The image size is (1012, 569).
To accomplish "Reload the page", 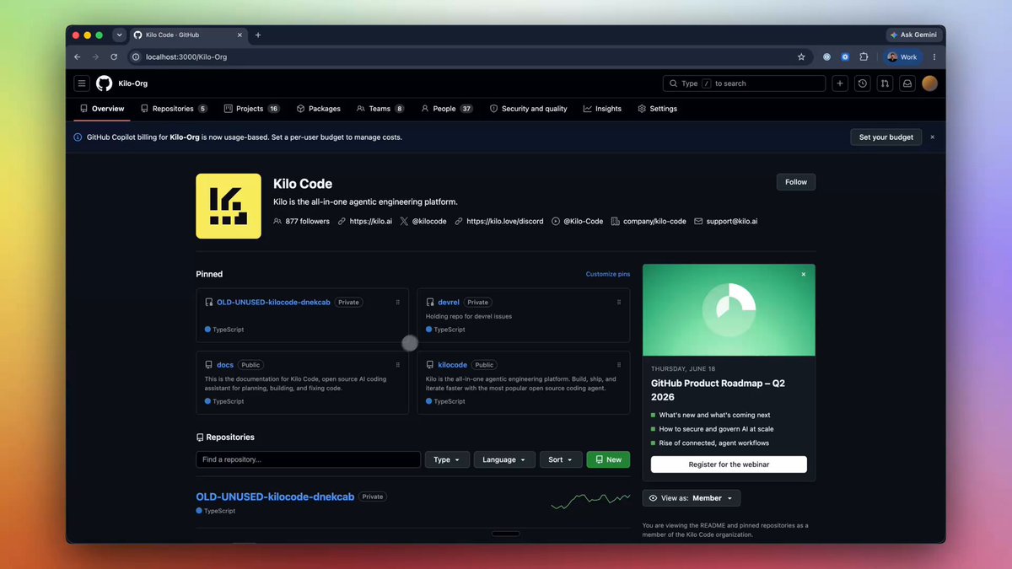I will click(114, 57).
